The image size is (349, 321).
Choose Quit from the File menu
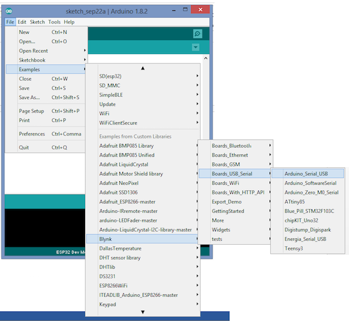tap(46, 147)
